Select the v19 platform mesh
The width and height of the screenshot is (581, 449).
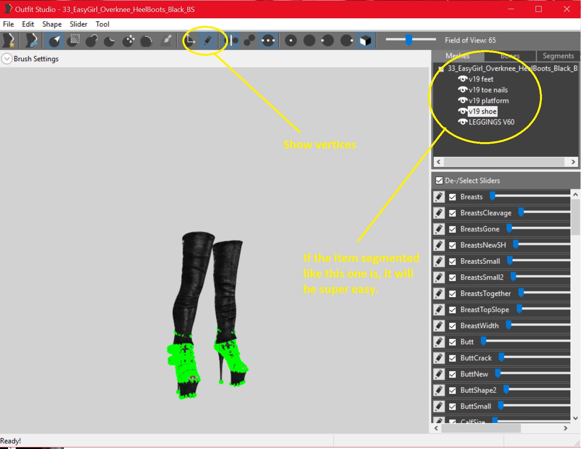(488, 100)
